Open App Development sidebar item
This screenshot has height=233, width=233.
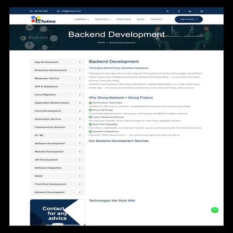(57, 62)
